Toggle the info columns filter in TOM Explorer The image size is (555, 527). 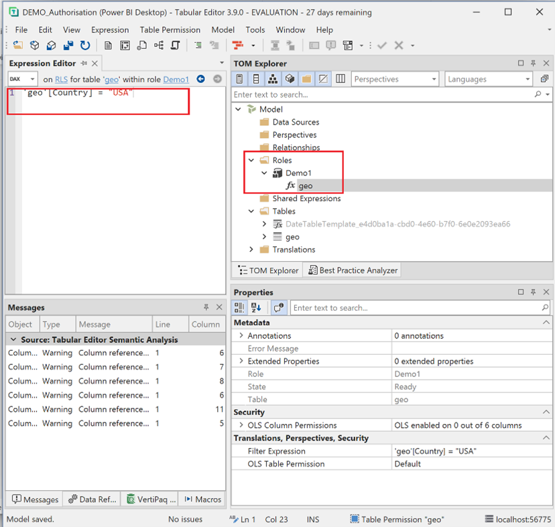(340, 79)
